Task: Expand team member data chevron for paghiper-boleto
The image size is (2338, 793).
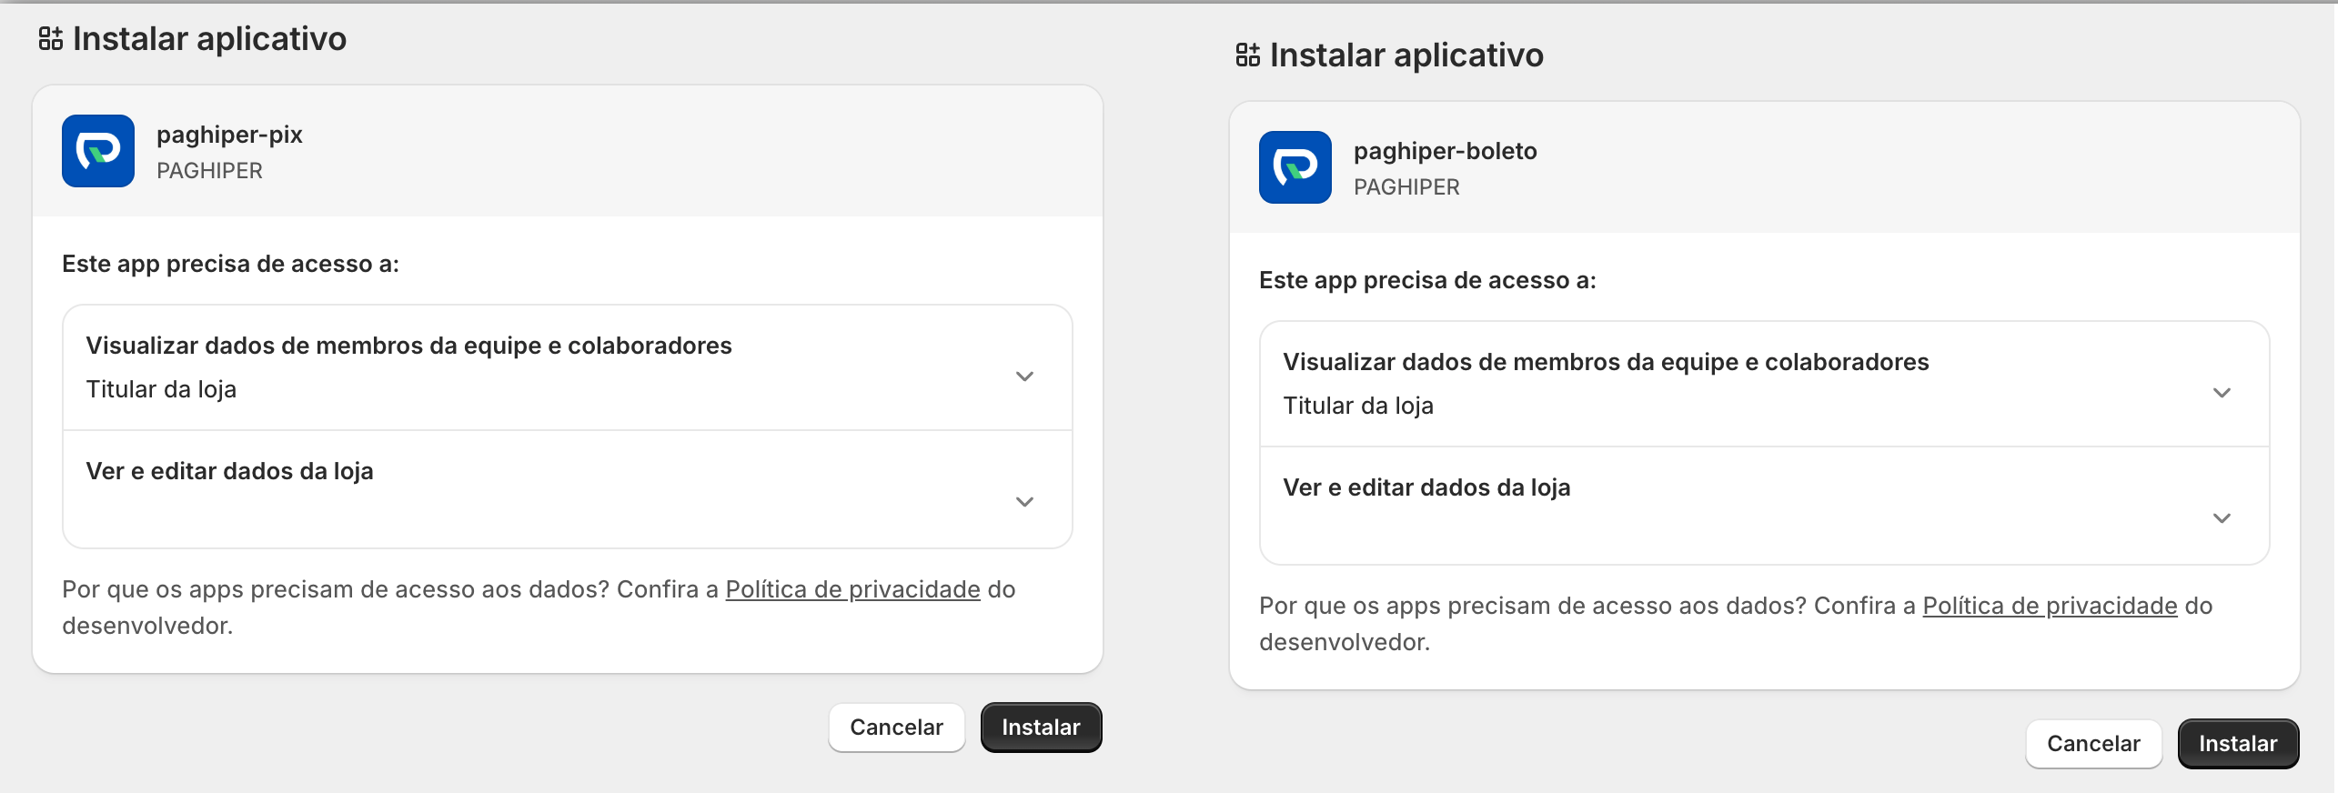Action: tap(2222, 393)
